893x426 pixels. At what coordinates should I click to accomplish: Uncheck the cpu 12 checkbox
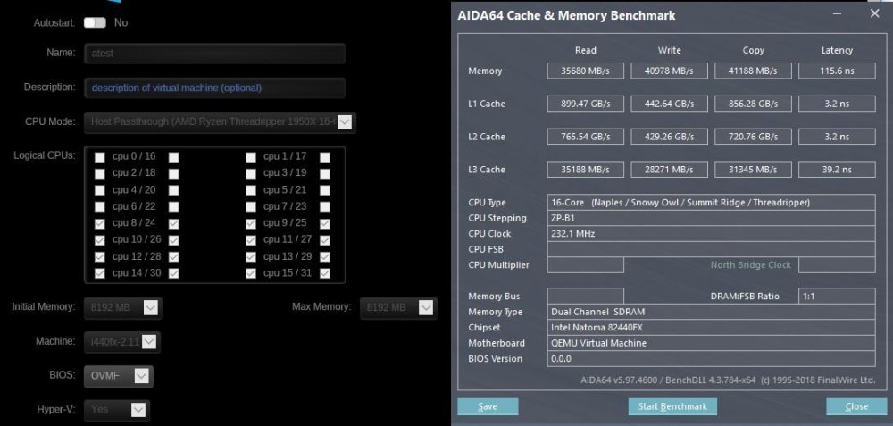(100, 257)
